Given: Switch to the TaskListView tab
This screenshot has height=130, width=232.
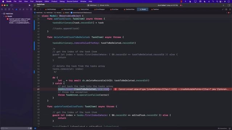Looking at the screenshot, I should [x=84, y=9].
